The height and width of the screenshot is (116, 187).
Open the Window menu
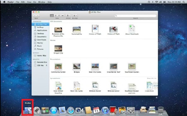pos(42,2)
